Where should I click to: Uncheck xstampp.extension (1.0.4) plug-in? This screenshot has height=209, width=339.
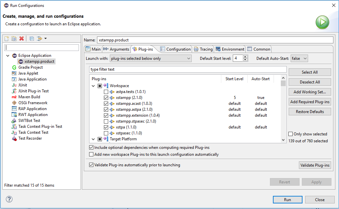point(106,115)
